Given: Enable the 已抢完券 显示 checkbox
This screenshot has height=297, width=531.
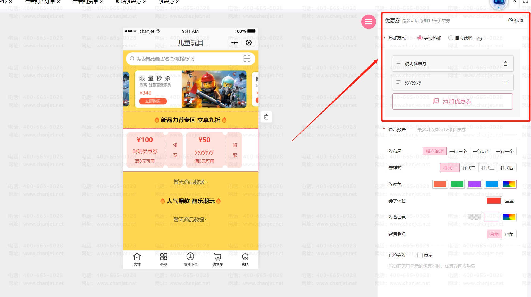Looking at the screenshot, I should pyautogui.click(x=420, y=255).
